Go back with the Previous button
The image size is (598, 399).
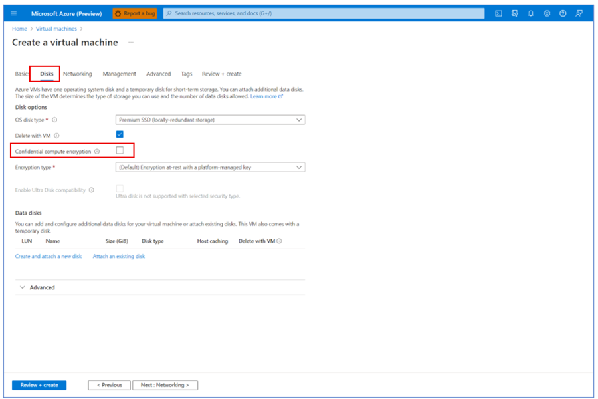(109, 385)
